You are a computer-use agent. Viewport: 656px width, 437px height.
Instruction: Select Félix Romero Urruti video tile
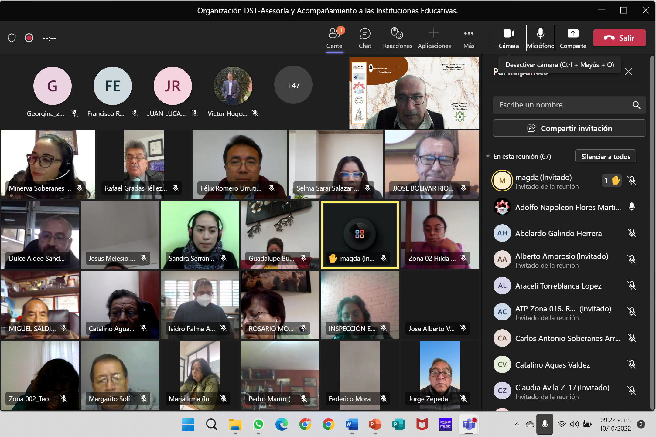click(x=240, y=165)
